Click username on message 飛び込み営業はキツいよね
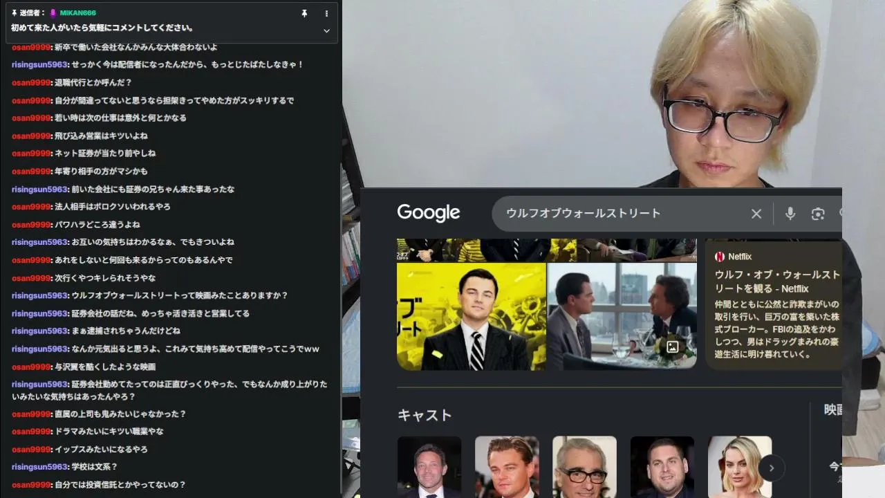Viewport: 885px width, 498px height. [31, 136]
